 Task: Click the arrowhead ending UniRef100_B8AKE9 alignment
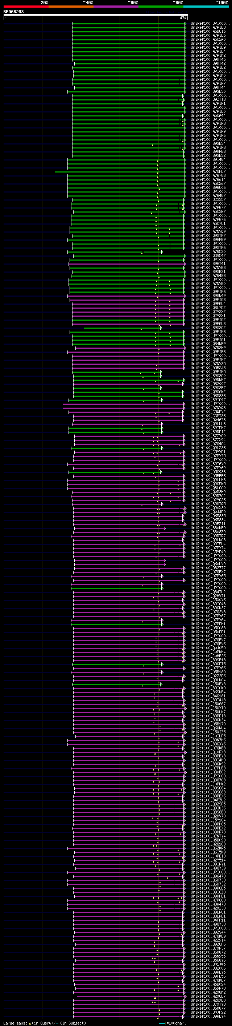(165, 528)
